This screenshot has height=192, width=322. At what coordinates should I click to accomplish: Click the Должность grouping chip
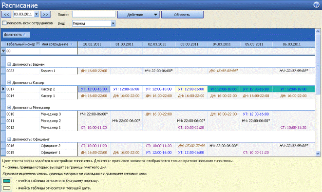pyautogui.click(x=16, y=35)
